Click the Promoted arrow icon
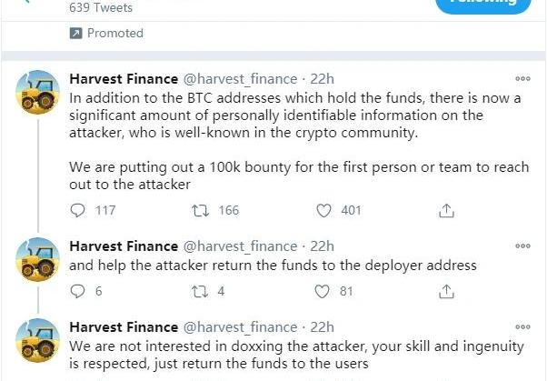This screenshot has height=381, width=547. click(x=76, y=33)
